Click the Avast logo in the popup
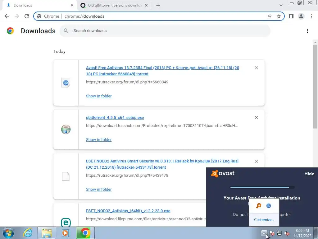318x239 pixels. click(223, 174)
